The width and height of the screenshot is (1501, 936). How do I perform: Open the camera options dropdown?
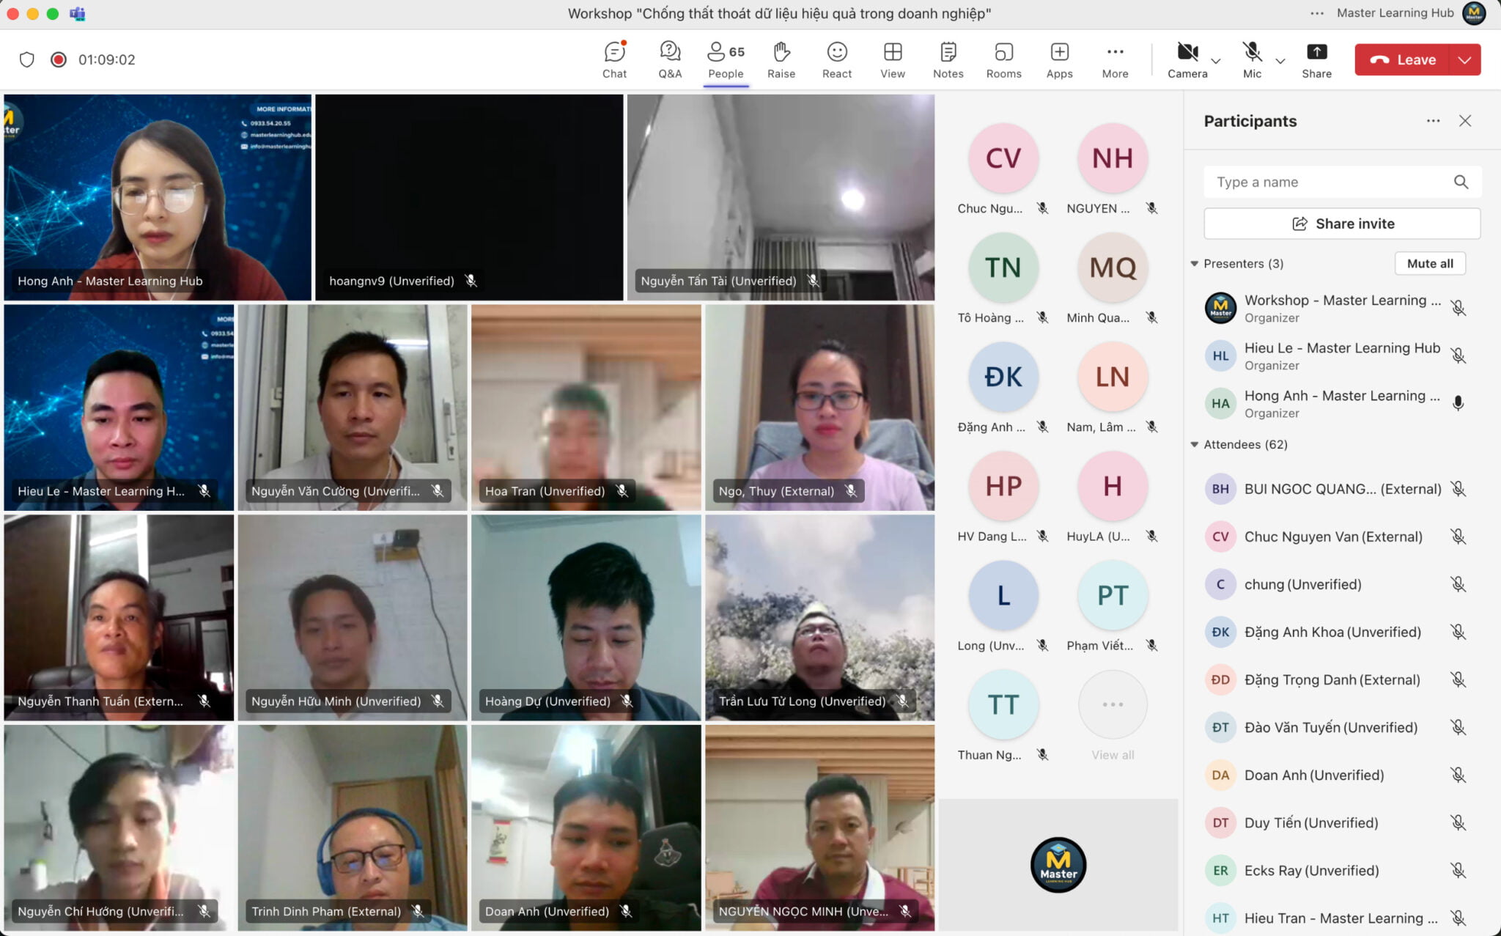tap(1215, 62)
